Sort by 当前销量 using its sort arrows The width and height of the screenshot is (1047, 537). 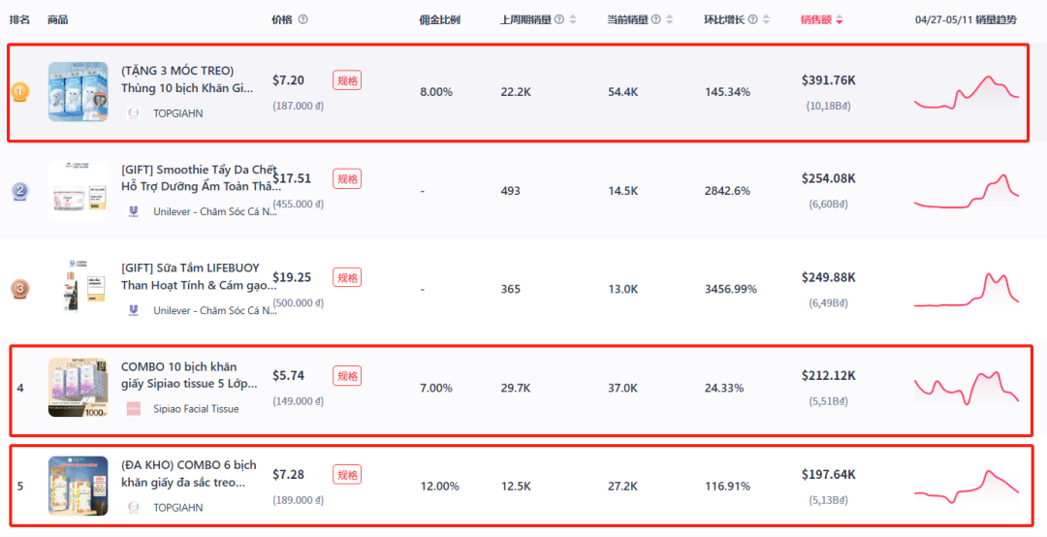669,19
